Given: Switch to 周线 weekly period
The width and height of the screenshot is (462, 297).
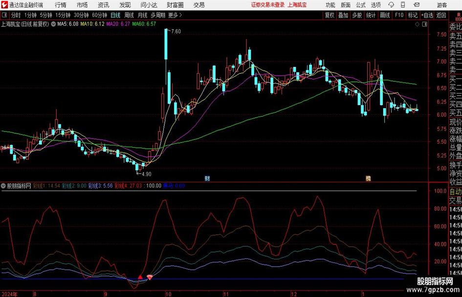Looking at the screenshot, I should (x=129, y=15).
